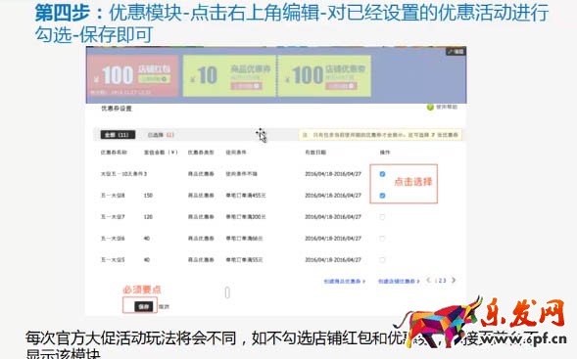Viewport: 577px width, 359px height.
Task: Click the 取消 cancel link
Action: pos(164,306)
